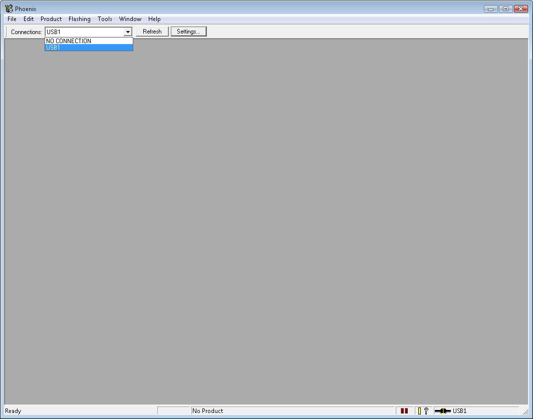Image resolution: width=533 pixels, height=419 pixels.
Task: Click the cable connection icon in status bar
Action: point(442,411)
